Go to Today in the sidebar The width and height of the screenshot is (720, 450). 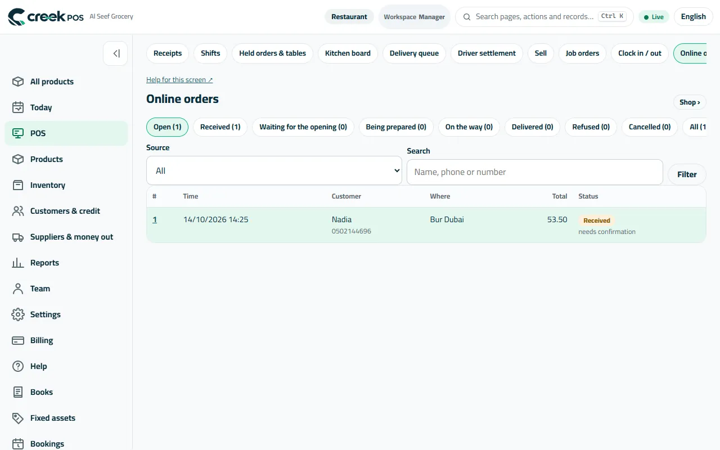coord(66,107)
